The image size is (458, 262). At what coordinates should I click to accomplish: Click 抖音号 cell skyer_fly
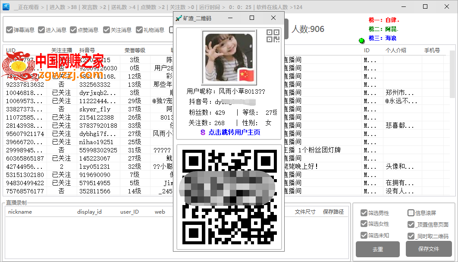tap(95, 109)
